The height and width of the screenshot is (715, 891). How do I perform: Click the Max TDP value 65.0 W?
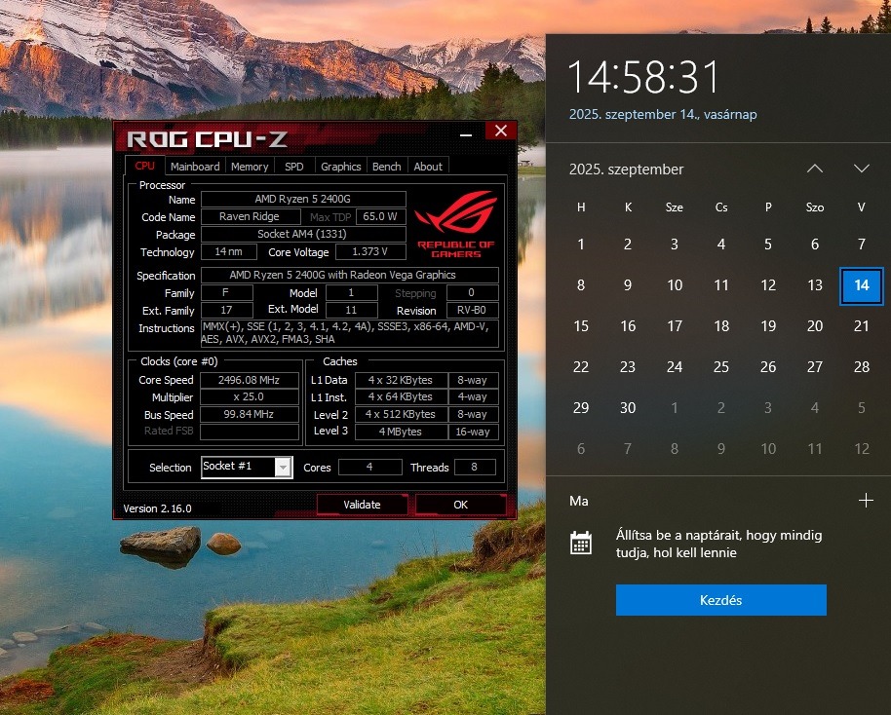[x=381, y=216]
